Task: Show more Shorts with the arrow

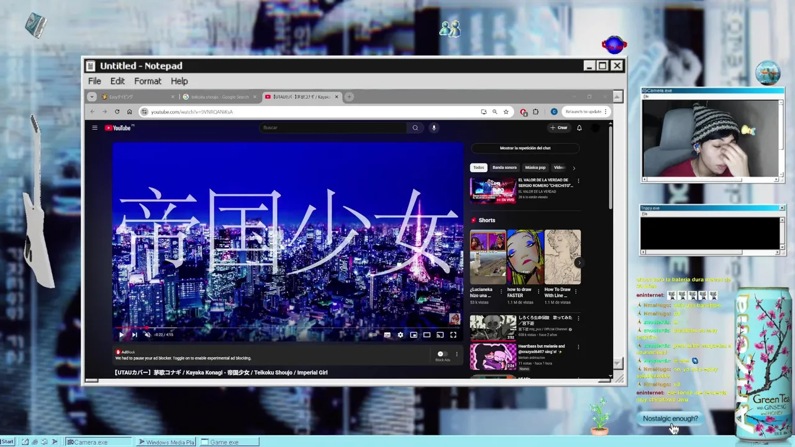Action: pyautogui.click(x=578, y=263)
